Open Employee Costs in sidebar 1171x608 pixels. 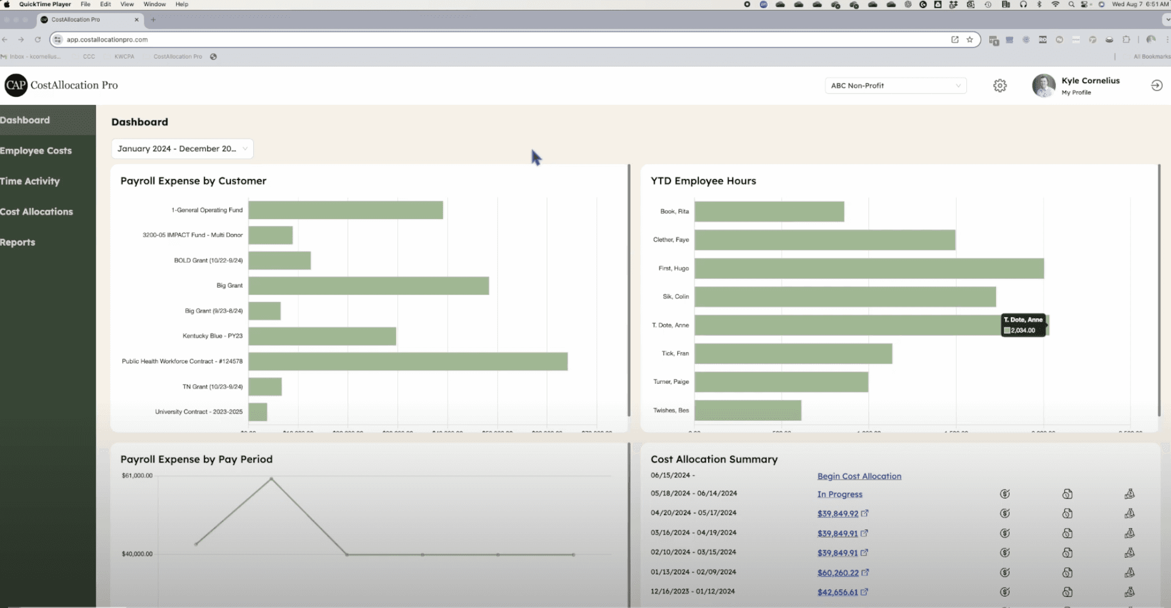(36, 151)
